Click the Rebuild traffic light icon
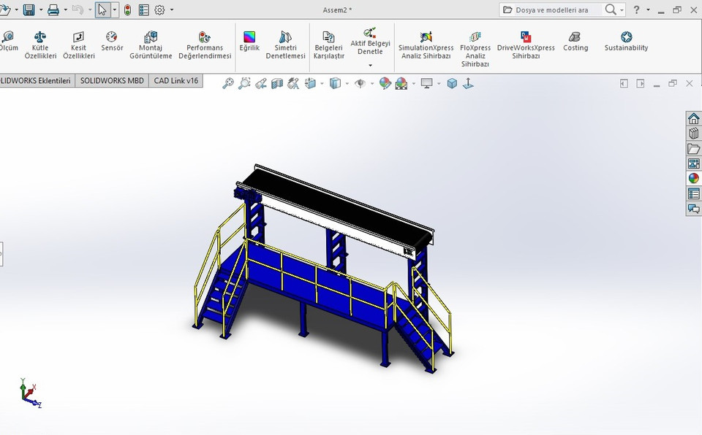 coord(127,9)
